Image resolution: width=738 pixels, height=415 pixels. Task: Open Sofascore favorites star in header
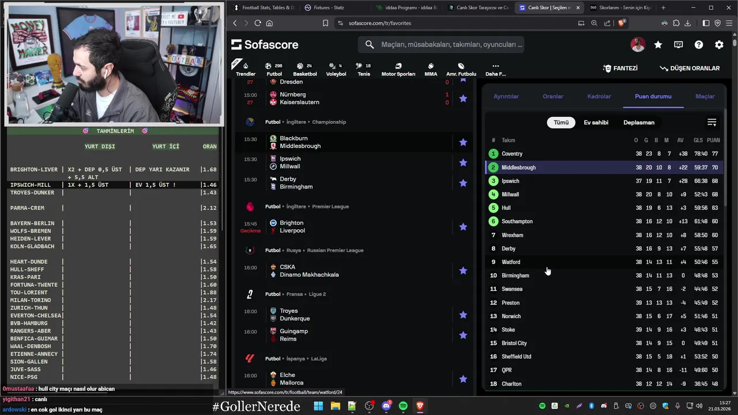click(658, 44)
